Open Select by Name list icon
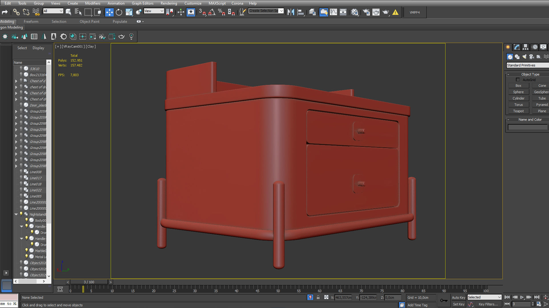 pyautogui.click(x=78, y=12)
